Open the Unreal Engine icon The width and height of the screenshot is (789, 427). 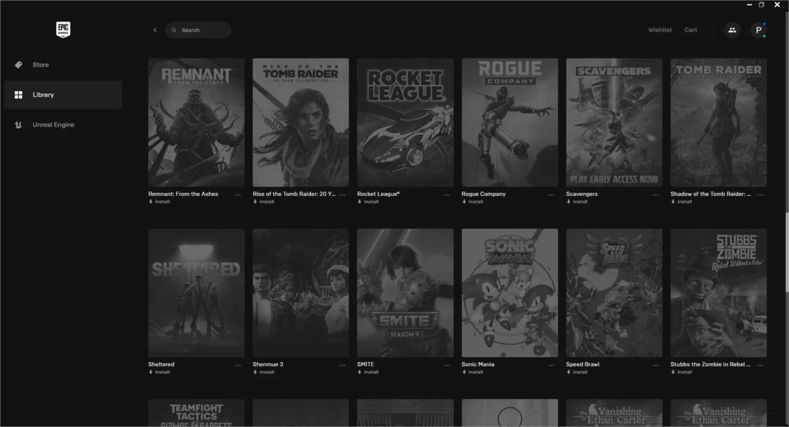pyautogui.click(x=19, y=125)
